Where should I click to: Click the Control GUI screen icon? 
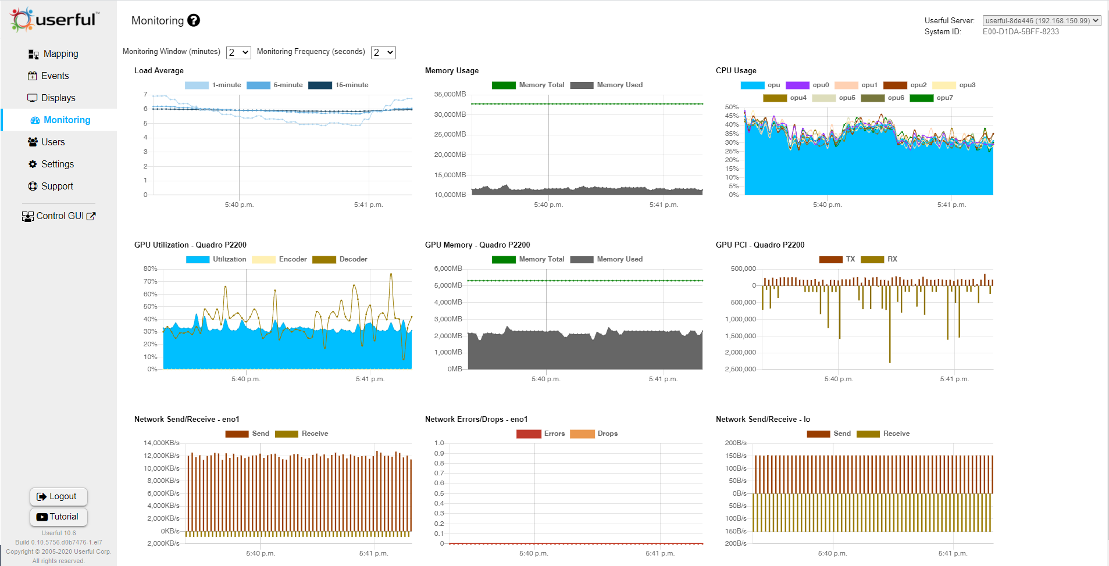pos(28,216)
